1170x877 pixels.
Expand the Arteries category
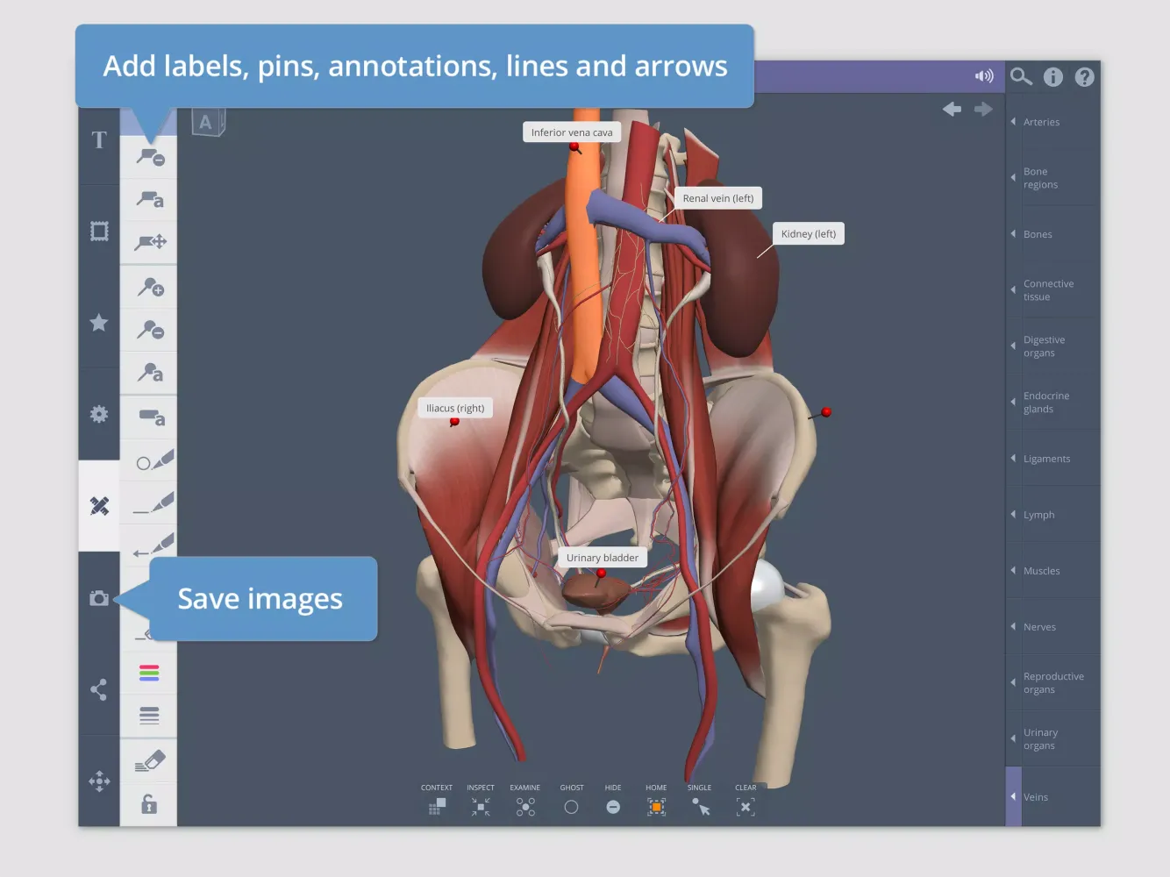pos(1041,122)
